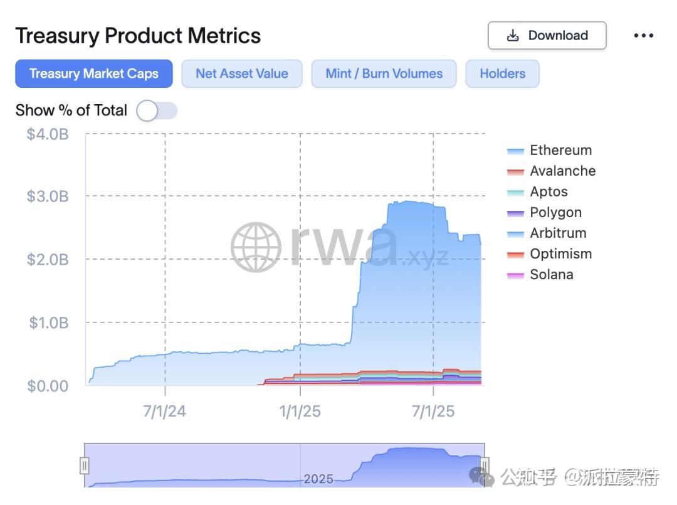Image resolution: width=677 pixels, height=505 pixels.
Task: Enable the Show % of Total switch
Action: pos(156,110)
